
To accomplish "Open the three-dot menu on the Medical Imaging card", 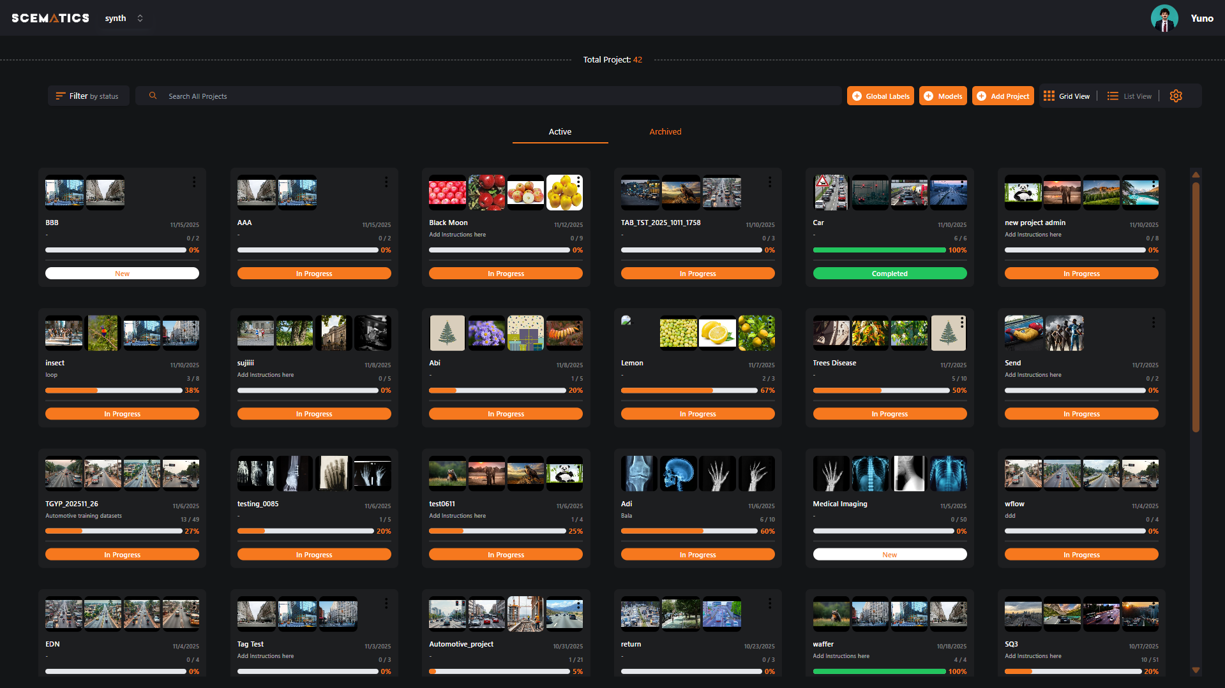I will coord(961,463).
